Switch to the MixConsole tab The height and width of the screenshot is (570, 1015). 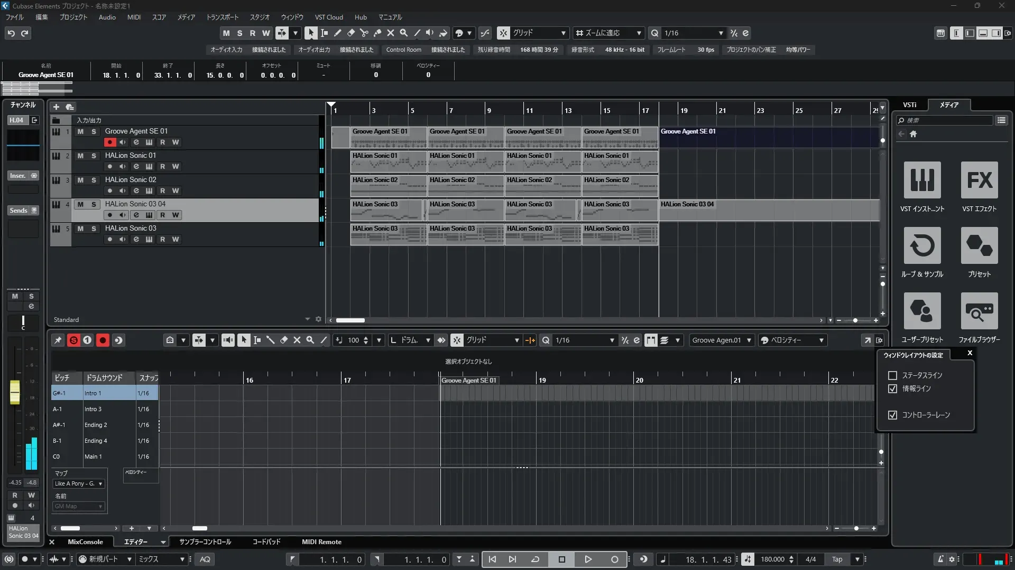85,542
